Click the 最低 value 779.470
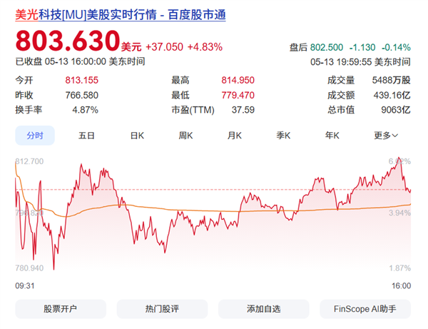The width and height of the screenshot is (428, 329). [238, 96]
